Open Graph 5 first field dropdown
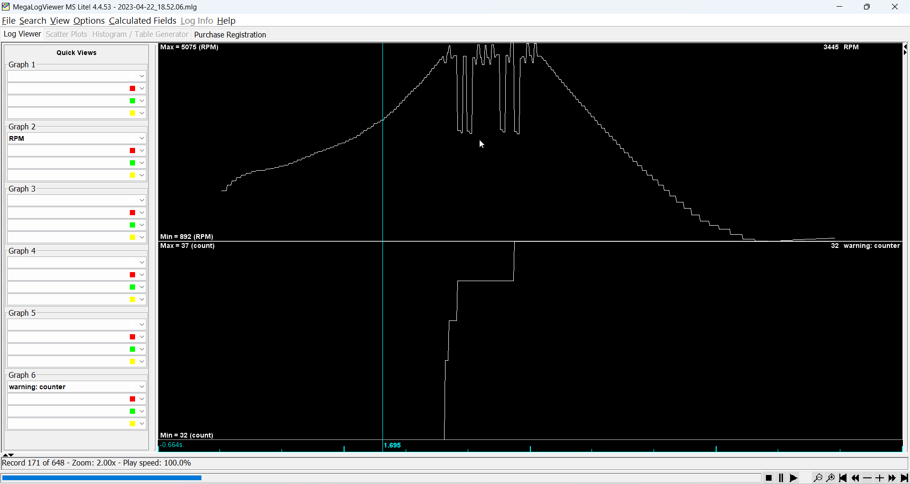Image resolution: width=910 pixels, height=484 pixels. 77,324
